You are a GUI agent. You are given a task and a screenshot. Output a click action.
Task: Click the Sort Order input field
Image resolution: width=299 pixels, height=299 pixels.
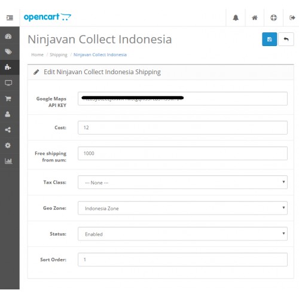(x=182, y=260)
